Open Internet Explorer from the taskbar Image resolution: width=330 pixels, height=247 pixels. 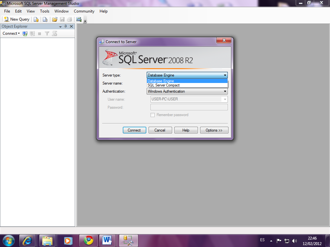27,240
